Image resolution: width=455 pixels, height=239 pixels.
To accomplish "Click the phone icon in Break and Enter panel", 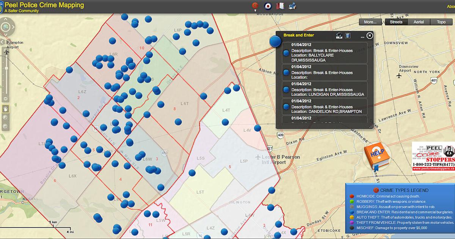I will tap(339, 35).
